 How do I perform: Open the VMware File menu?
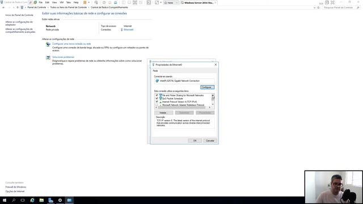pyautogui.click(x=40, y=2)
